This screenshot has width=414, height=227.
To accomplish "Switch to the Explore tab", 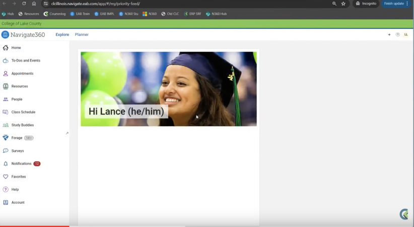I will 62,35.
